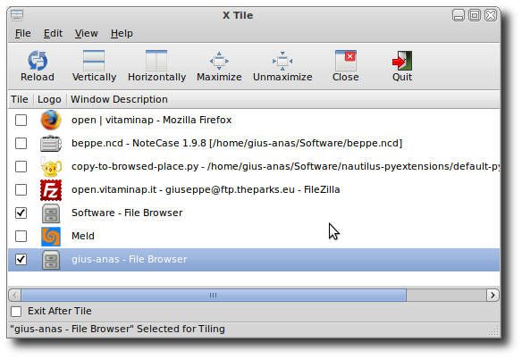The image size is (522, 359).
Task: Enable Exit After Tile checkbox
Action: tap(16, 312)
